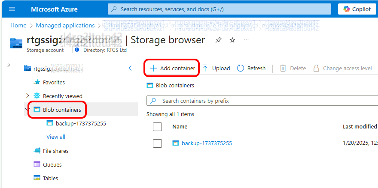
Task: Sort by Last modified column header
Action: tap(360, 126)
